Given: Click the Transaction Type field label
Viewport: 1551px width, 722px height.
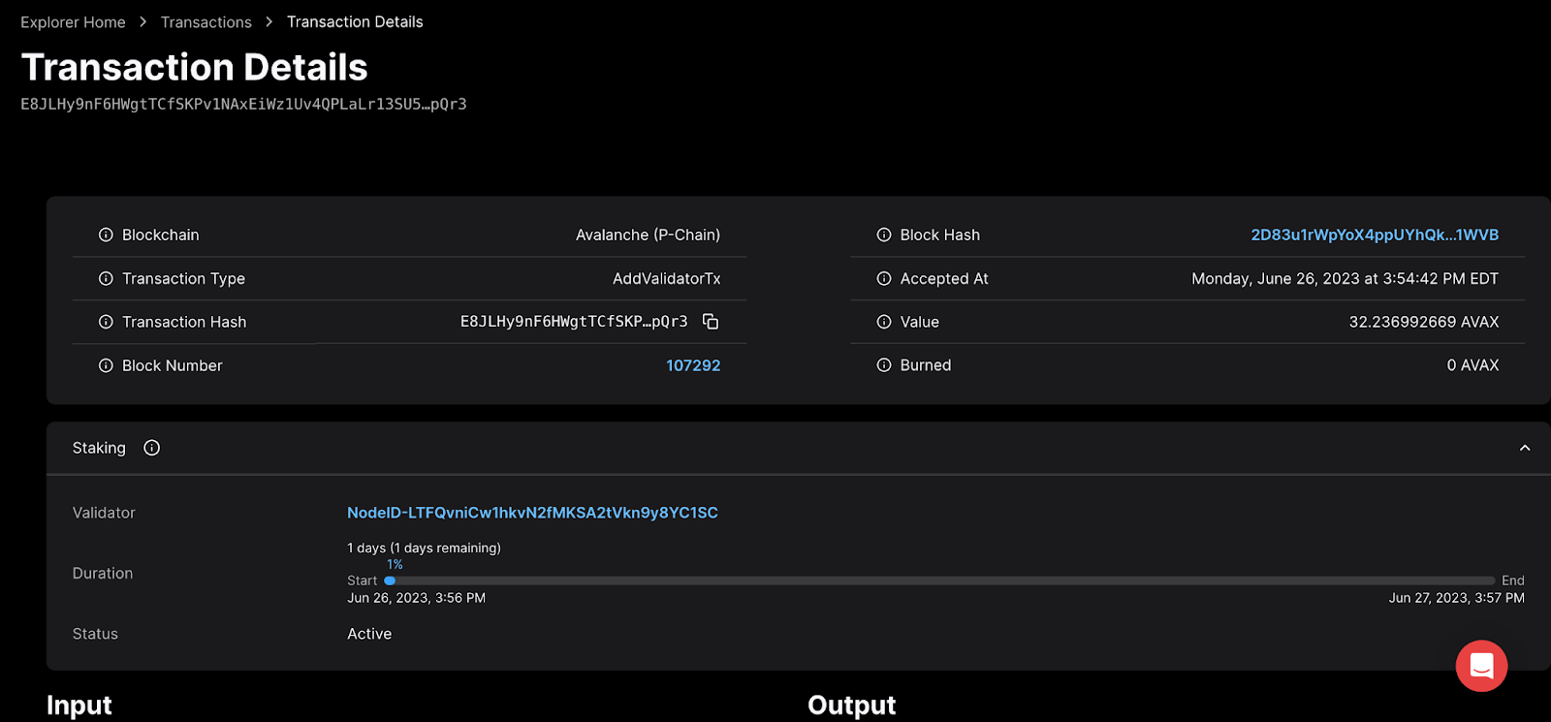Looking at the screenshot, I should (183, 278).
